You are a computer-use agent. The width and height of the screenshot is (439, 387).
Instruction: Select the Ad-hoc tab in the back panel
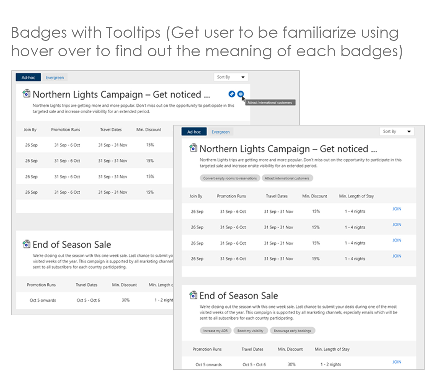coord(28,78)
